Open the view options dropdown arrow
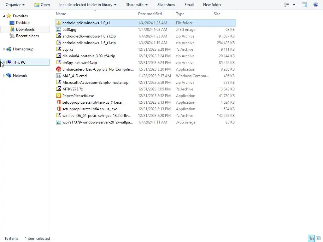Viewport: 323px width, 242px height. point(294,4)
